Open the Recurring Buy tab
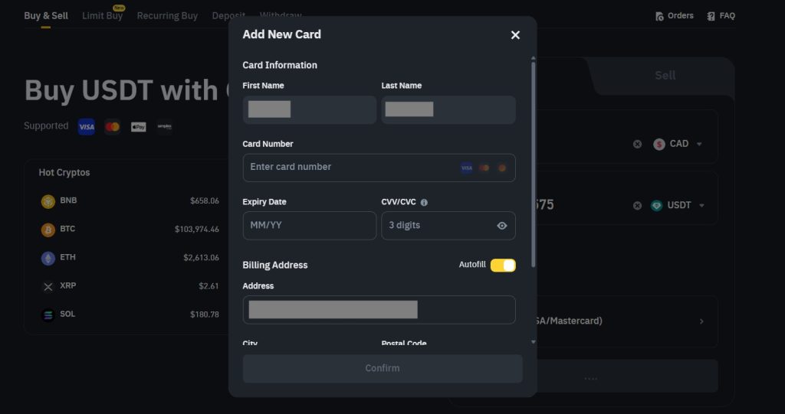This screenshot has width=785, height=414. point(167,15)
